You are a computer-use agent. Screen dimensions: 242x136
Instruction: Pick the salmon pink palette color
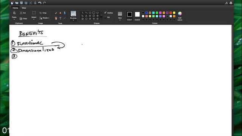[x=147, y=16]
